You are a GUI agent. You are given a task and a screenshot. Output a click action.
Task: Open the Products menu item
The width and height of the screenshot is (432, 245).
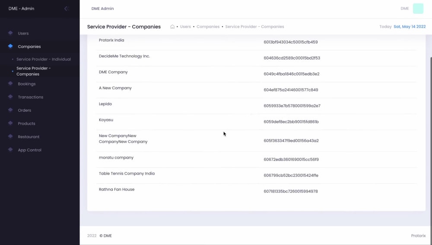tap(26, 123)
